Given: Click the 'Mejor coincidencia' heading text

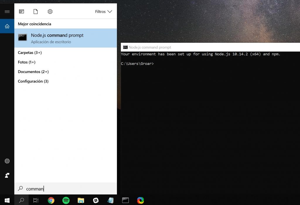Looking at the screenshot, I should point(35,24).
